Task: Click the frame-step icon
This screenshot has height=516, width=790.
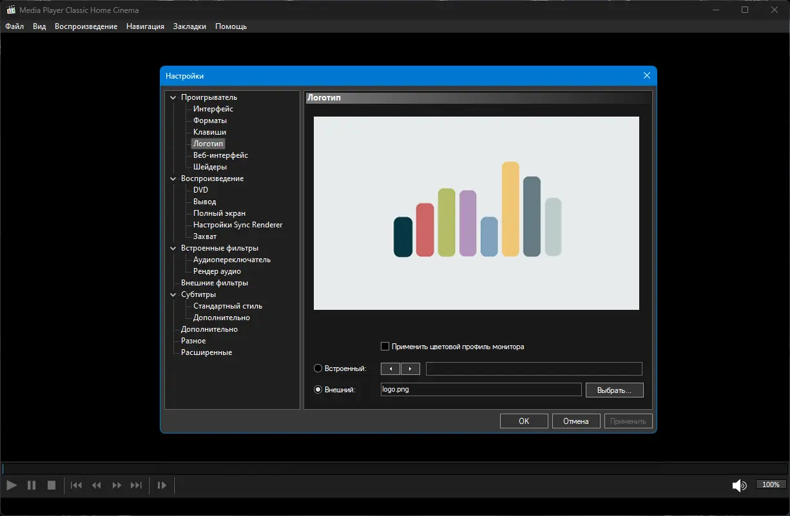Action: point(162,485)
